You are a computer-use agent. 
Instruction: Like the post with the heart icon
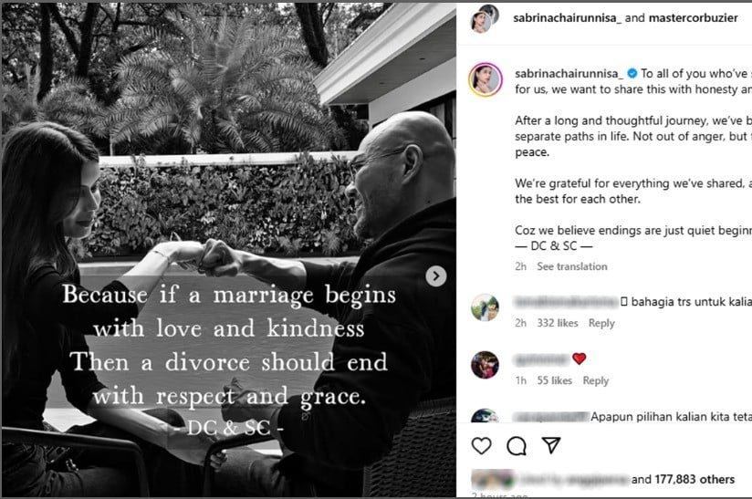(x=481, y=446)
